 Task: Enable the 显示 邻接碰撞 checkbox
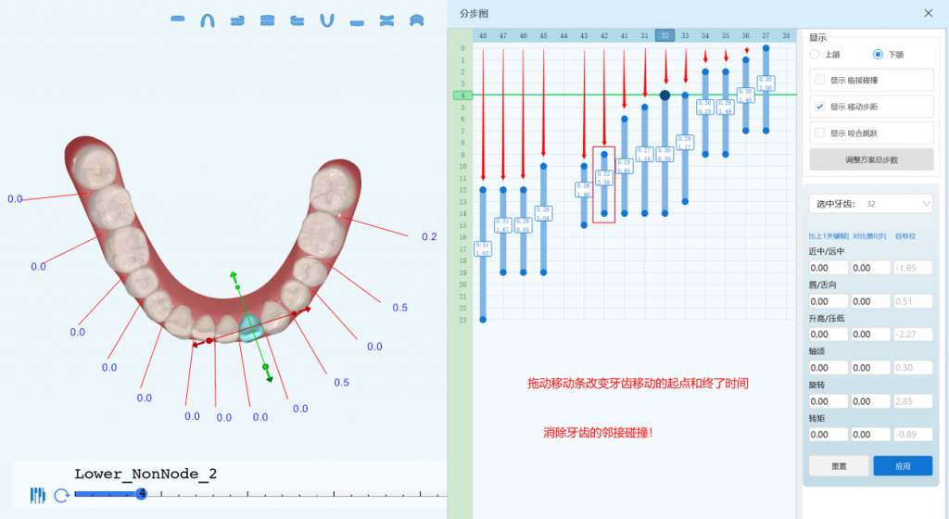[x=819, y=81]
